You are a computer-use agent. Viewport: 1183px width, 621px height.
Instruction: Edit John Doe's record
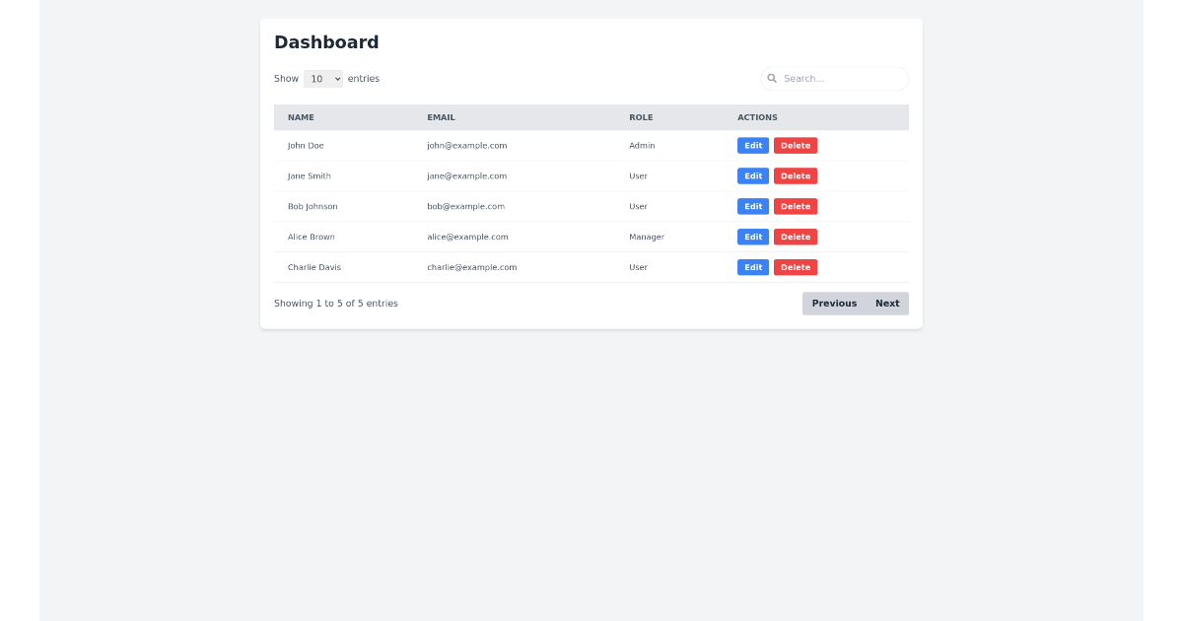(752, 145)
